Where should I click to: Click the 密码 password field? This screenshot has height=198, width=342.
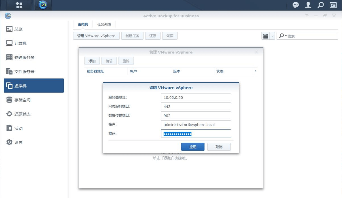196,133
